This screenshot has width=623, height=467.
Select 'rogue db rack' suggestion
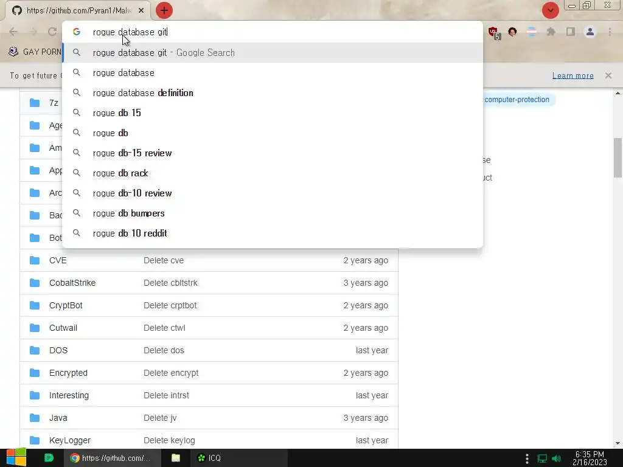coord(273,173)
